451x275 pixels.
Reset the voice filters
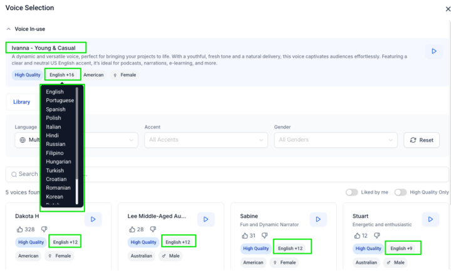[421, 140]
